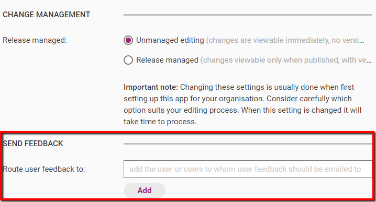Click the 'option suits your editing process' line

point(181,110)
